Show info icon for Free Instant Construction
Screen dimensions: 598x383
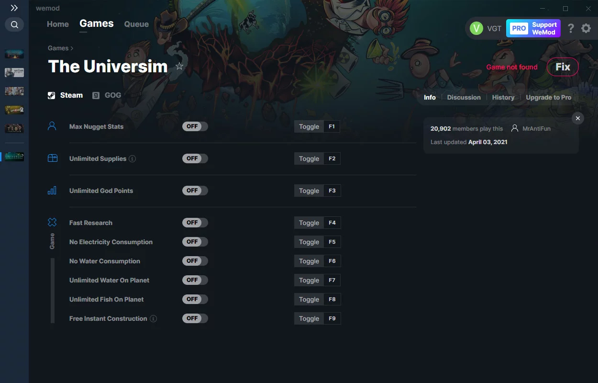[153, 318]
